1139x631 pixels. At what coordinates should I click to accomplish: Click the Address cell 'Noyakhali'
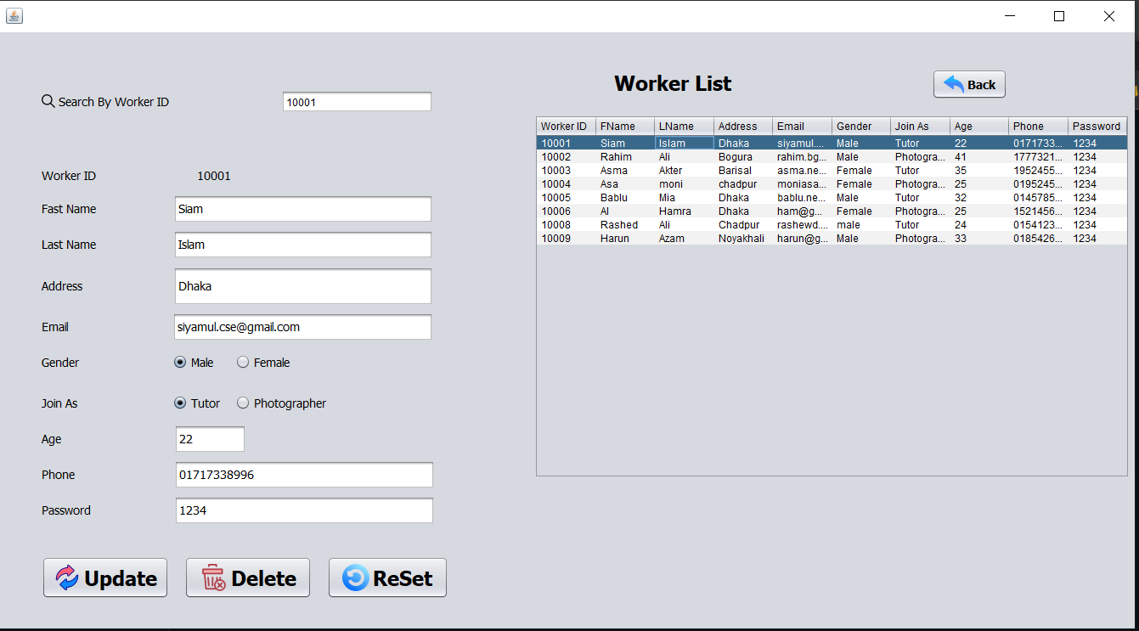click(x=743, y=239)
